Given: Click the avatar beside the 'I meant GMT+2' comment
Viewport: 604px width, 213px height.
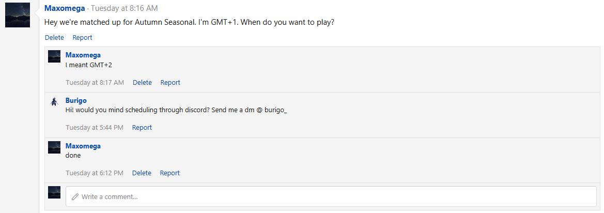Looking at the screenshot, I should (x=54, y=56).
